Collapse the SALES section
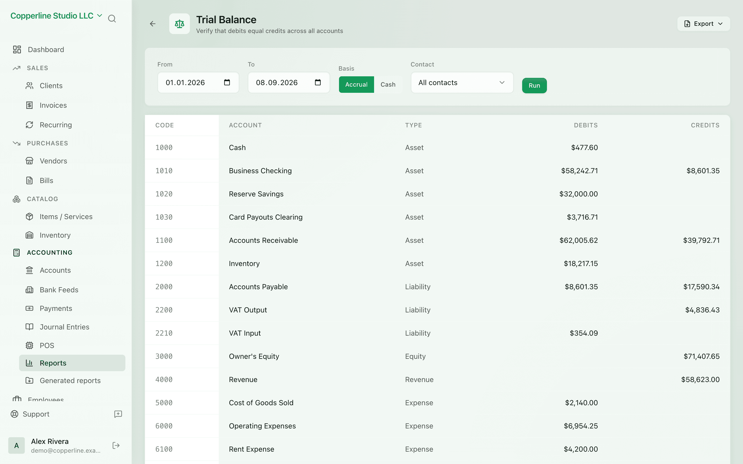The width and height of the screenshot is (743, 464). pyautogui.click(x=37, y=68)
